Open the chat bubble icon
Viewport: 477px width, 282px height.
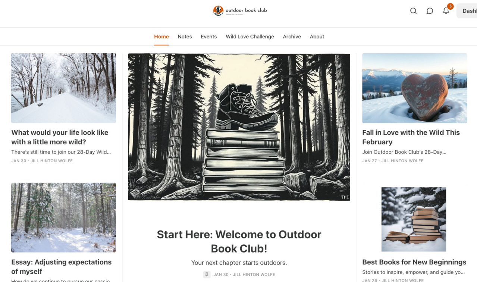click(x=430, y=11)
